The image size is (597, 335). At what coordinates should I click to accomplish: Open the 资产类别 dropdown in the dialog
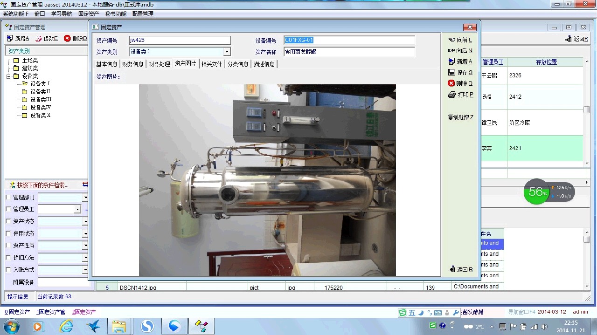[x=227, y=52]
